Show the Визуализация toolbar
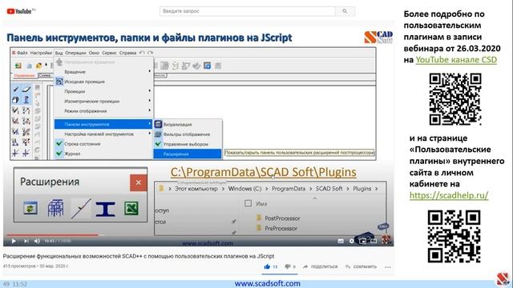Viewport: 513px width, 288px height. pyautogui.click(x=188, y=125)
